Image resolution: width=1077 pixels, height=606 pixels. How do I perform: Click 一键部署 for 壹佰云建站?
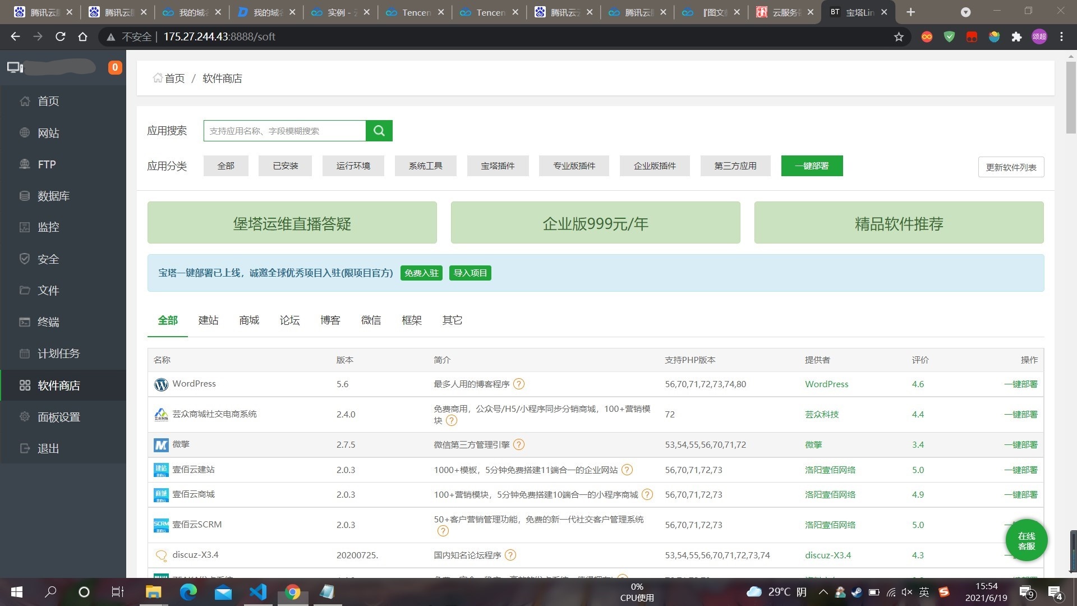pos(1021,470)
